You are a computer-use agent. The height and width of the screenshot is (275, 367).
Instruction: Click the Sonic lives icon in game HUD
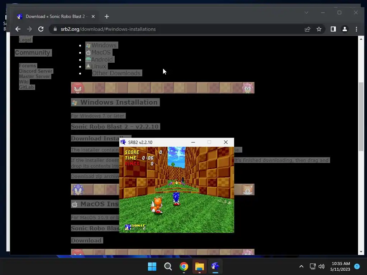click(x=128, y=227)
